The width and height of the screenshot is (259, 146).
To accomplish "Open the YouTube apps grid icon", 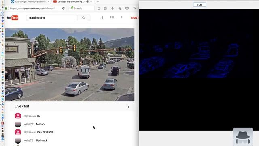I will click(x=112, y=18).
